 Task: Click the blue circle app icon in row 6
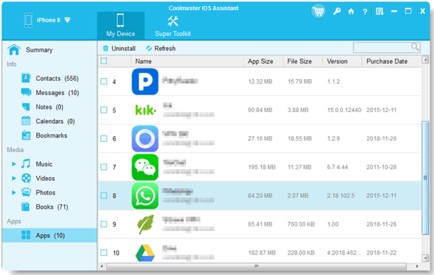(145, 139)
